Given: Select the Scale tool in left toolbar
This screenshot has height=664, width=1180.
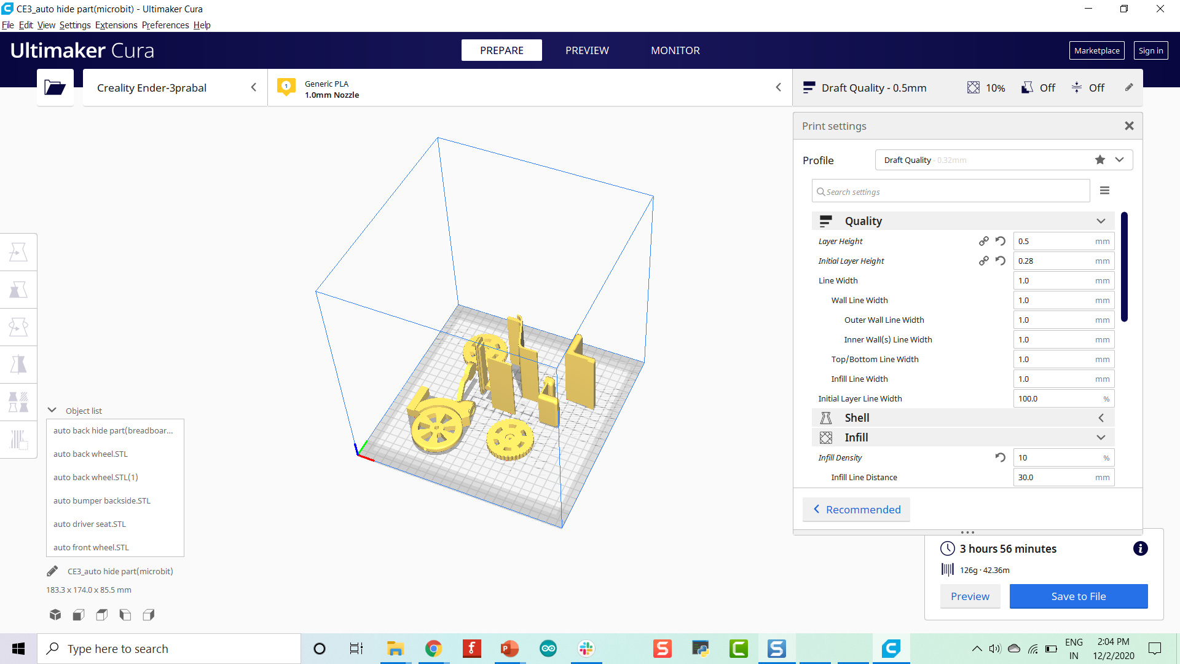Looking at the screenshot, I should point(18,290).
